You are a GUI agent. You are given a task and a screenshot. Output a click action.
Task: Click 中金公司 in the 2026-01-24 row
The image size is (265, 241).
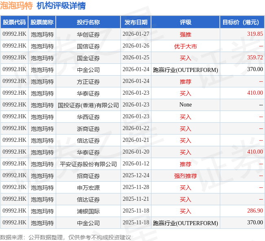coord(88,70)
